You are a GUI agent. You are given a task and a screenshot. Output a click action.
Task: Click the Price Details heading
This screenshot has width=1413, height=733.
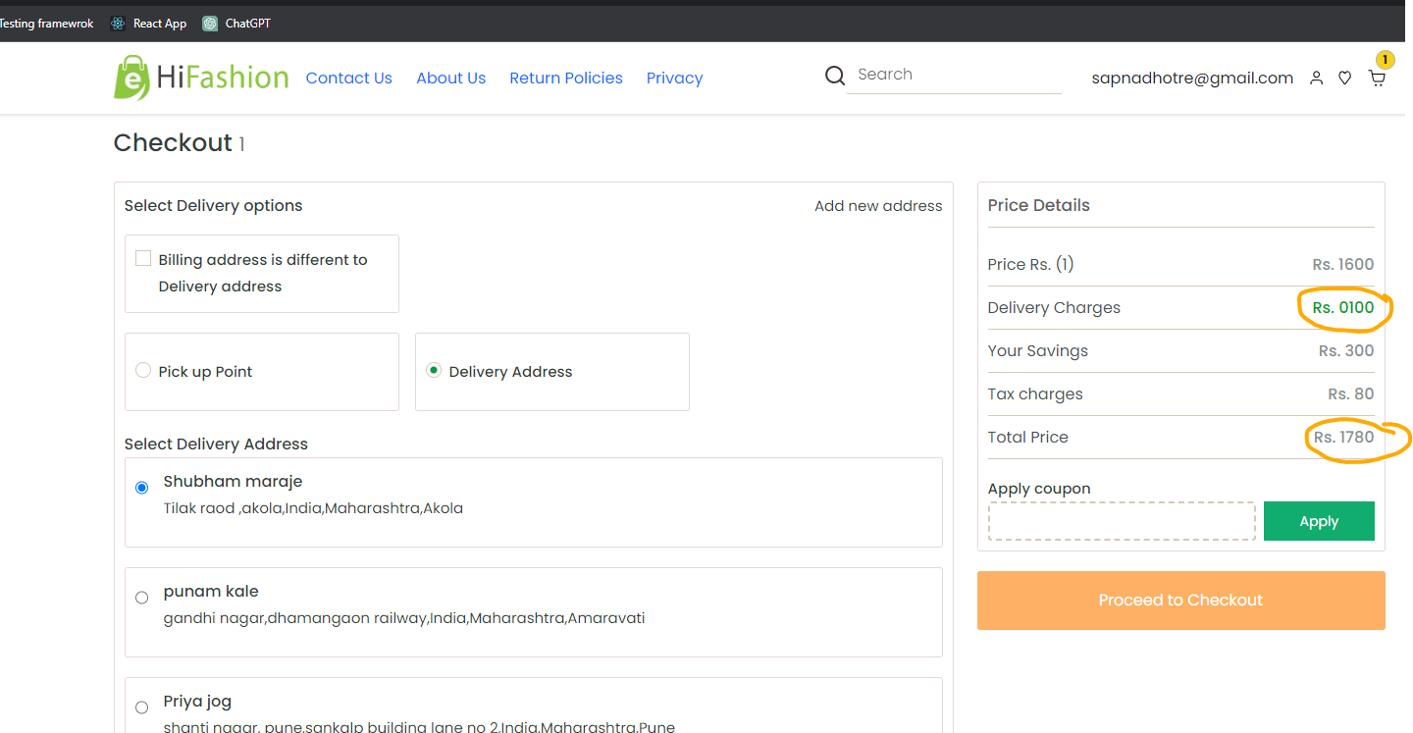coord(1039,206)
